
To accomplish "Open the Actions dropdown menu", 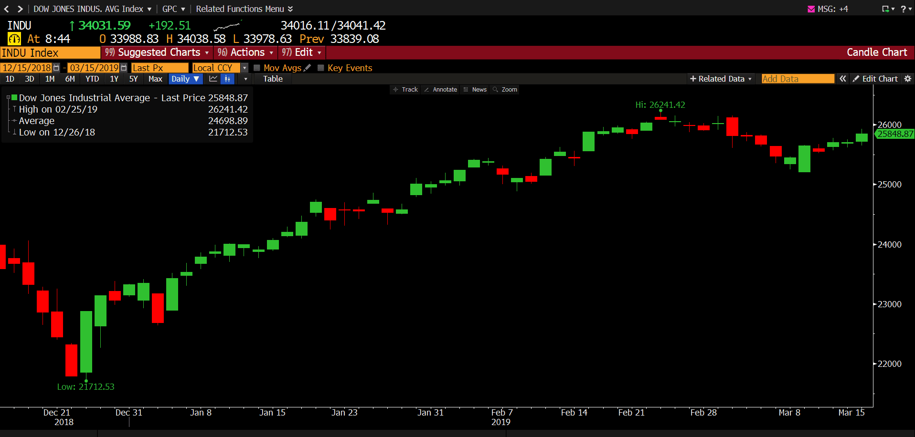I will click(245, 52).
